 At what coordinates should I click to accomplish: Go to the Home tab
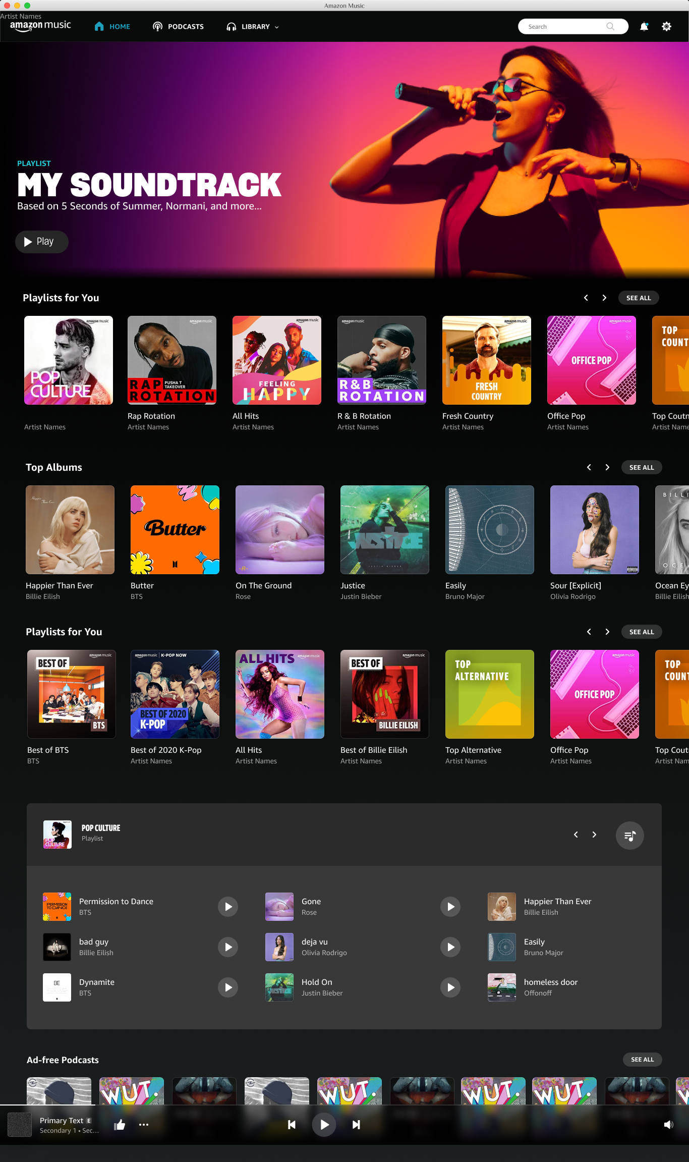click(x=112, y=27)
